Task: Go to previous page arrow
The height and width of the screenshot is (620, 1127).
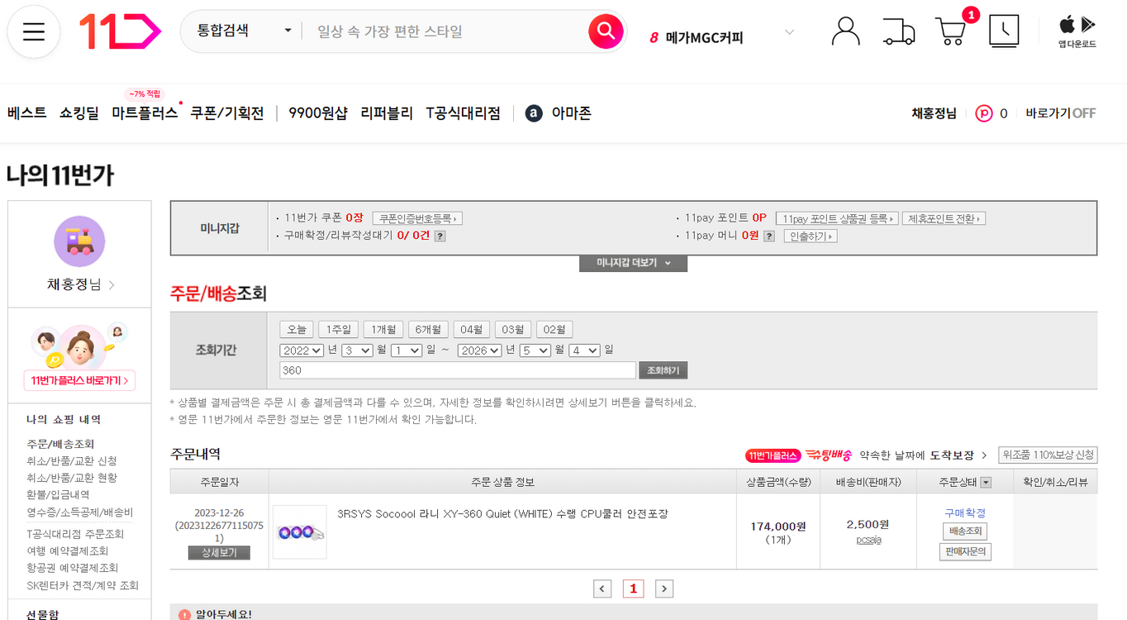Action: pos(602,589)
